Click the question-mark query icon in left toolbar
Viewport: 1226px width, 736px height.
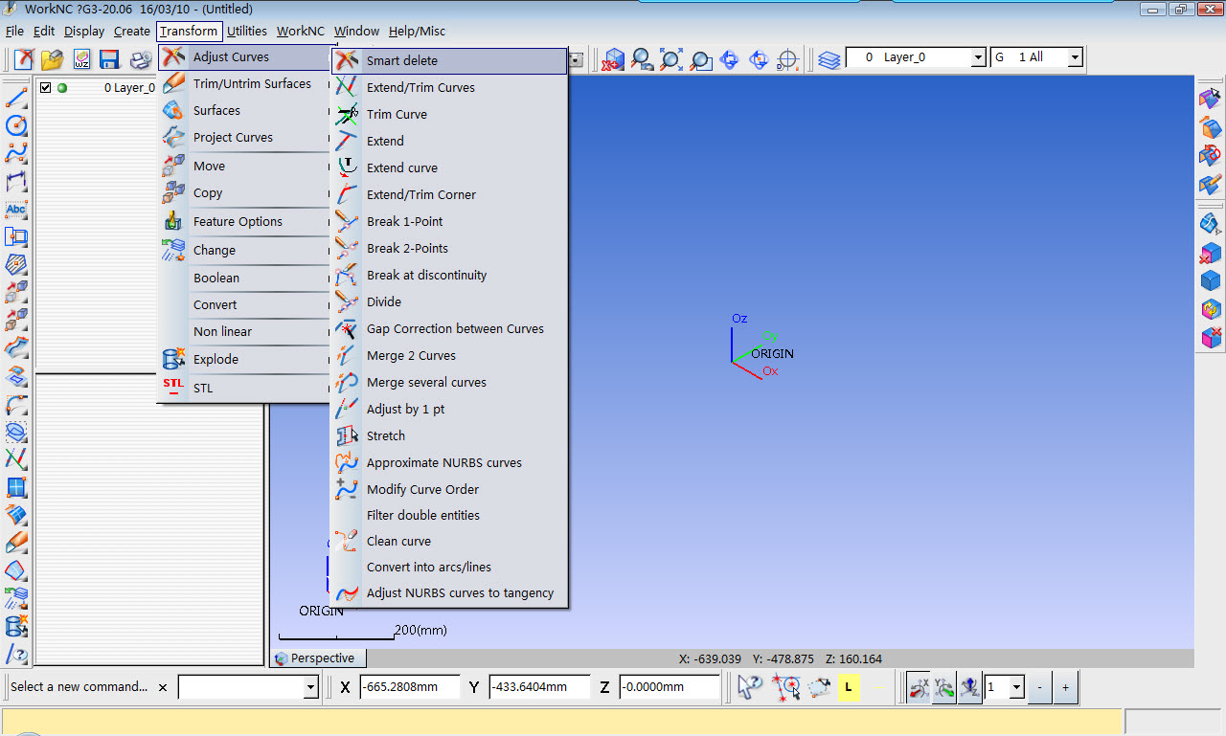click(x=16, y=655)
